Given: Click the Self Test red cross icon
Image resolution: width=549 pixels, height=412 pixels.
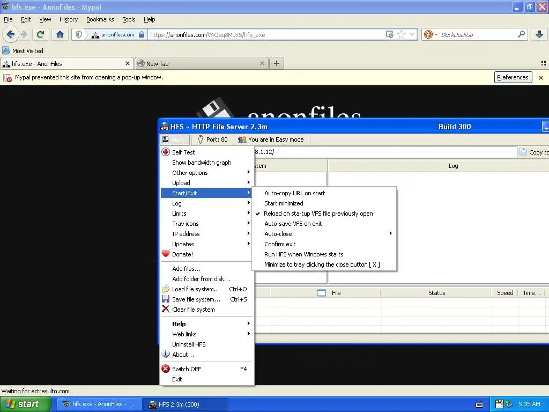Looking at the screenshot, I should (x=166, y=152).
